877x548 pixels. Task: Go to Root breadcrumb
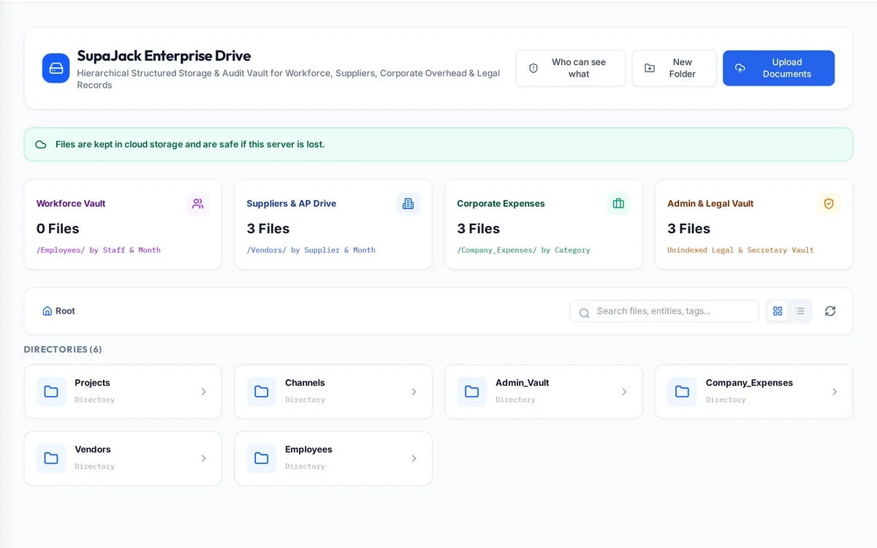click(59, 311)
